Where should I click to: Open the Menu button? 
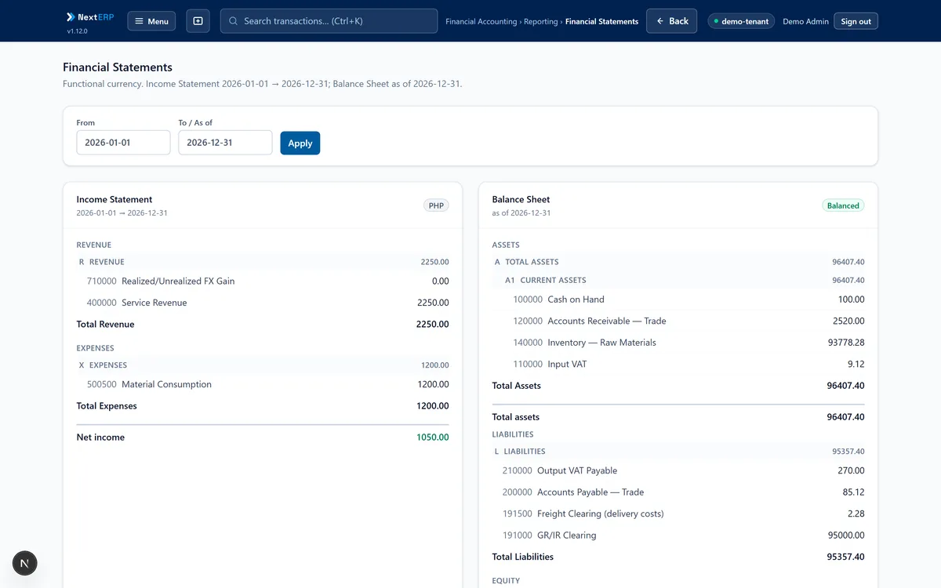[151, 21]
